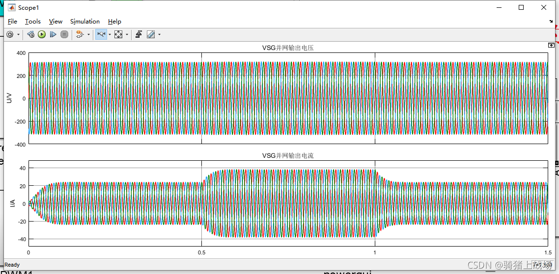Click the -400 tick on the voltage axis
The height and width of the screenshot is (274, 559).
20,144
